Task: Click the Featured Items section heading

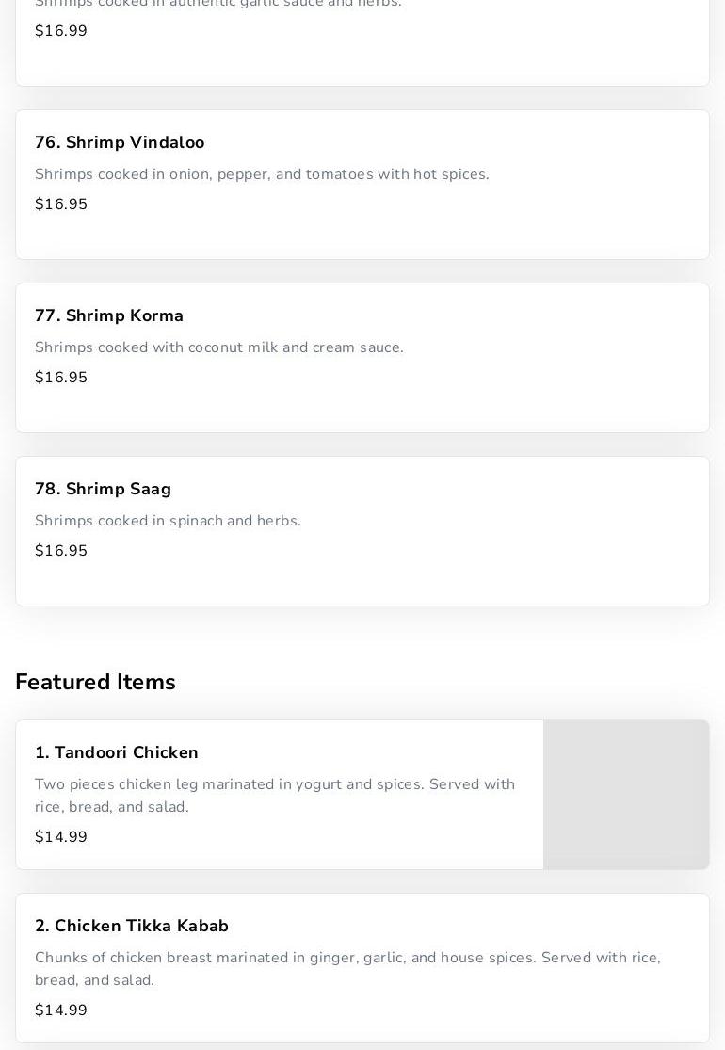Action: tap(95, 682)
